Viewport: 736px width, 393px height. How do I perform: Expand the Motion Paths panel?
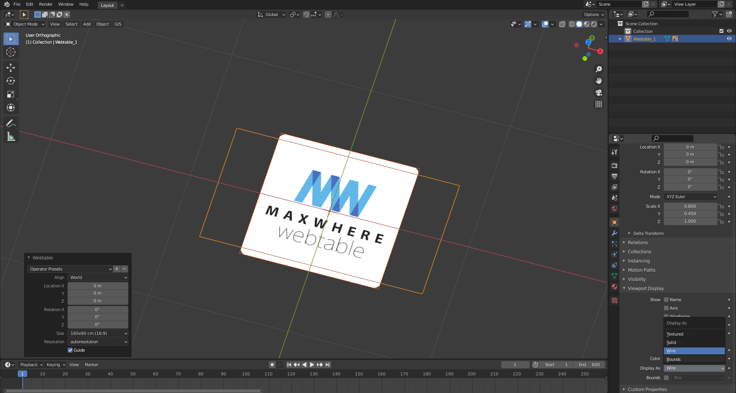click(641, 270)
